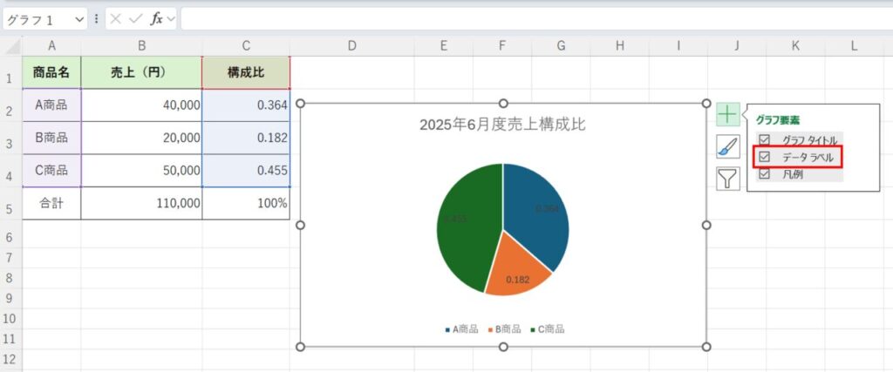Click the 売上（円） header cell
This screenshot has width=893, height=372.
click(141, 72)
